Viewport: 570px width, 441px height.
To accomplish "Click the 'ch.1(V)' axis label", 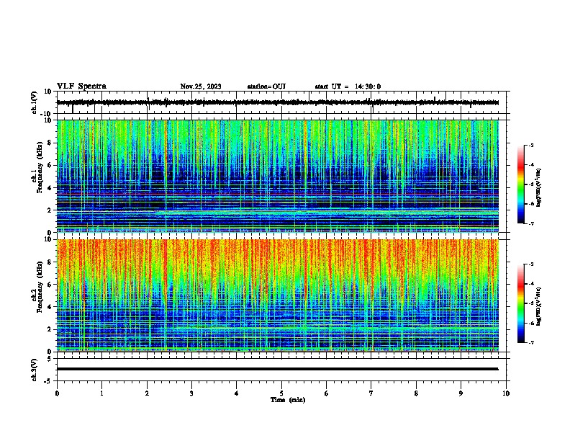I will click(35, 102).
